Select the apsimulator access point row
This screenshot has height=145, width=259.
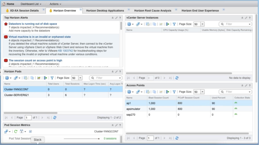coord(189,109)
